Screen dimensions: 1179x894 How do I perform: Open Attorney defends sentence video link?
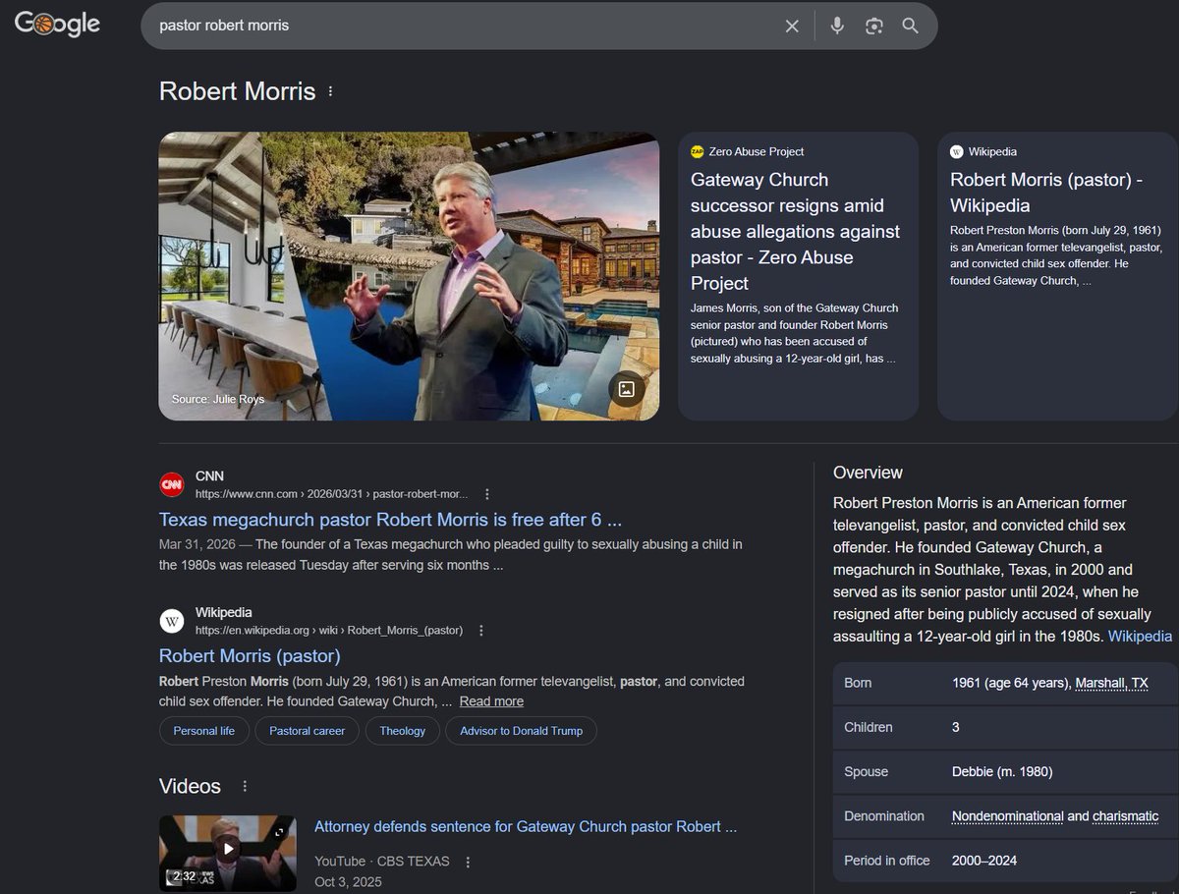coord(526,826)
